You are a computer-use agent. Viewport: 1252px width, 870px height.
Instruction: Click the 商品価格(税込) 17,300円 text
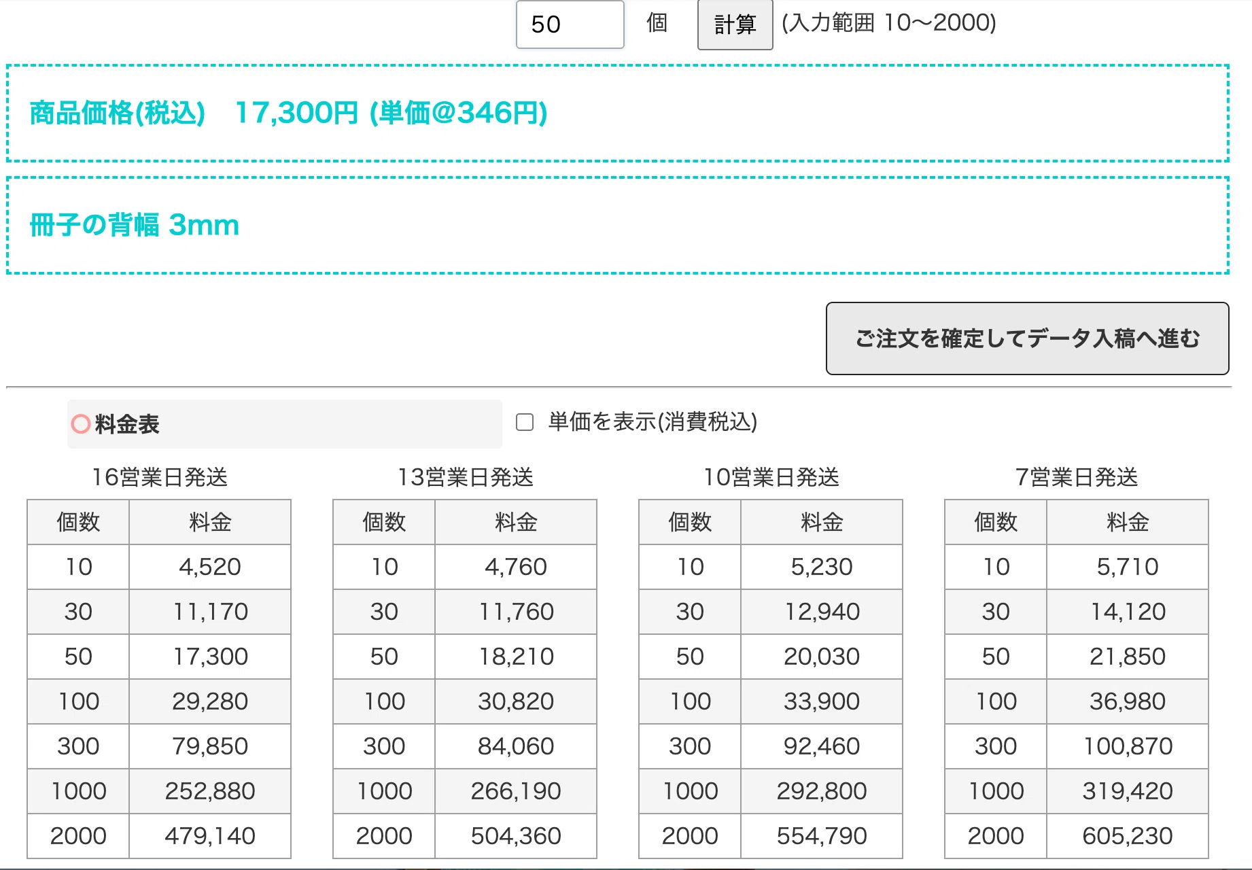click(x=194, y=113)
